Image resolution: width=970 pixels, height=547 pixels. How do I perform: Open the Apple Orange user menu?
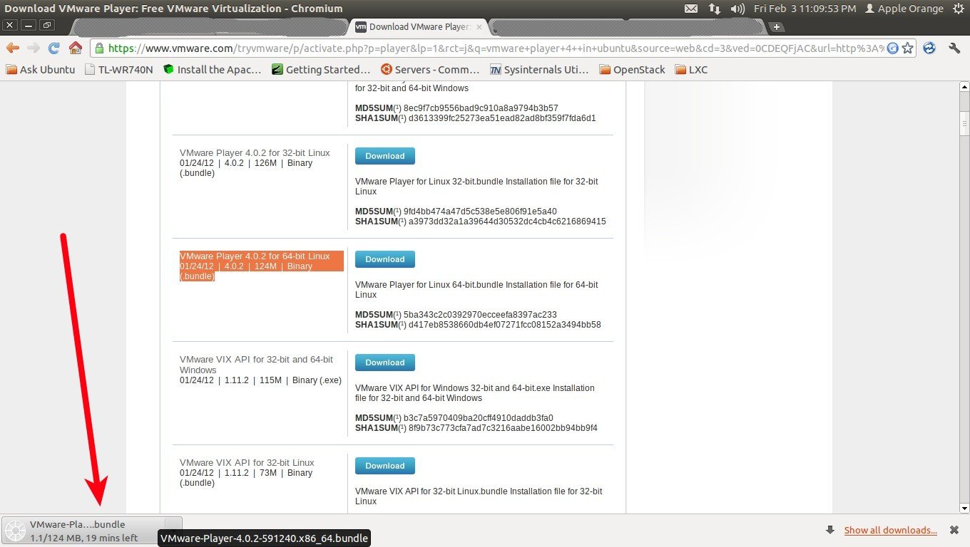[x=904, y=9]
